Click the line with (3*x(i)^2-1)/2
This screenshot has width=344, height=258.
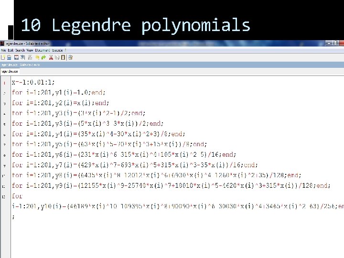coord(78,113)
